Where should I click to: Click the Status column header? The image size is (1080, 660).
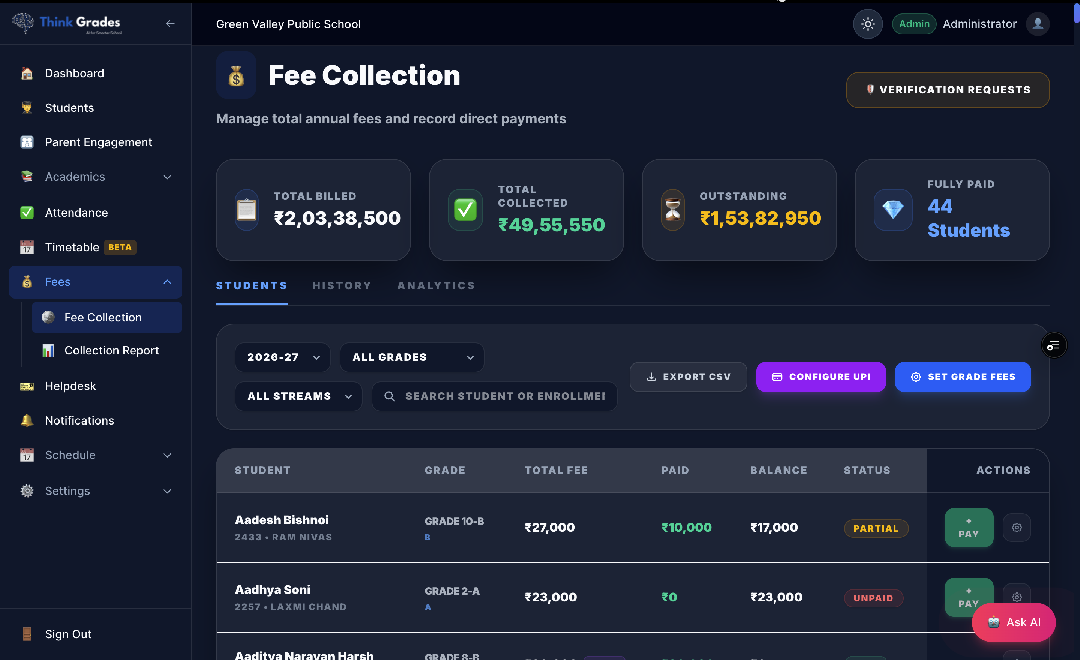(x=867, y=470)
